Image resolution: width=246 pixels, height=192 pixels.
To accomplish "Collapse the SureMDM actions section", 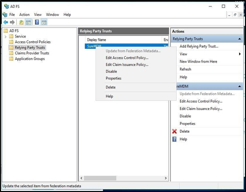I will pyautogui.click(x=240, y=86).
